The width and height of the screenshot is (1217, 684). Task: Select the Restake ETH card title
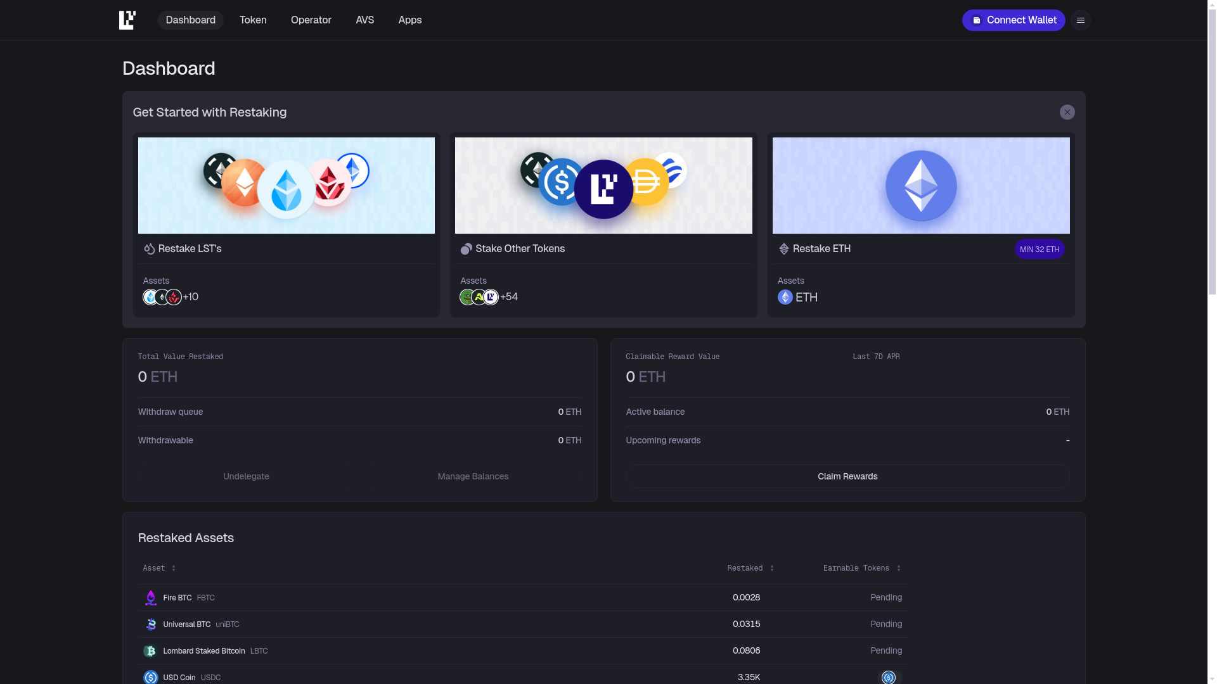click(821, 249)
